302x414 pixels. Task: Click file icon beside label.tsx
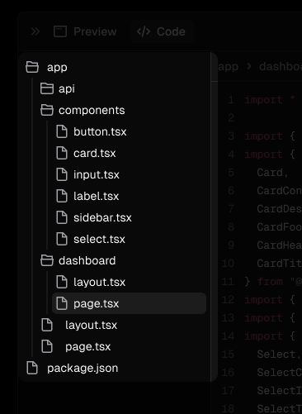click(62, 196)
